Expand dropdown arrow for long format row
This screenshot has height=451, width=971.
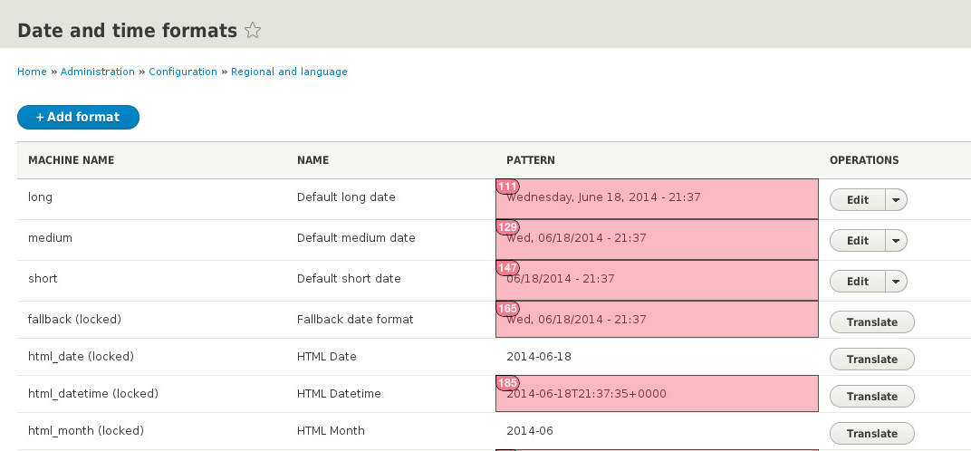[896, 200]
